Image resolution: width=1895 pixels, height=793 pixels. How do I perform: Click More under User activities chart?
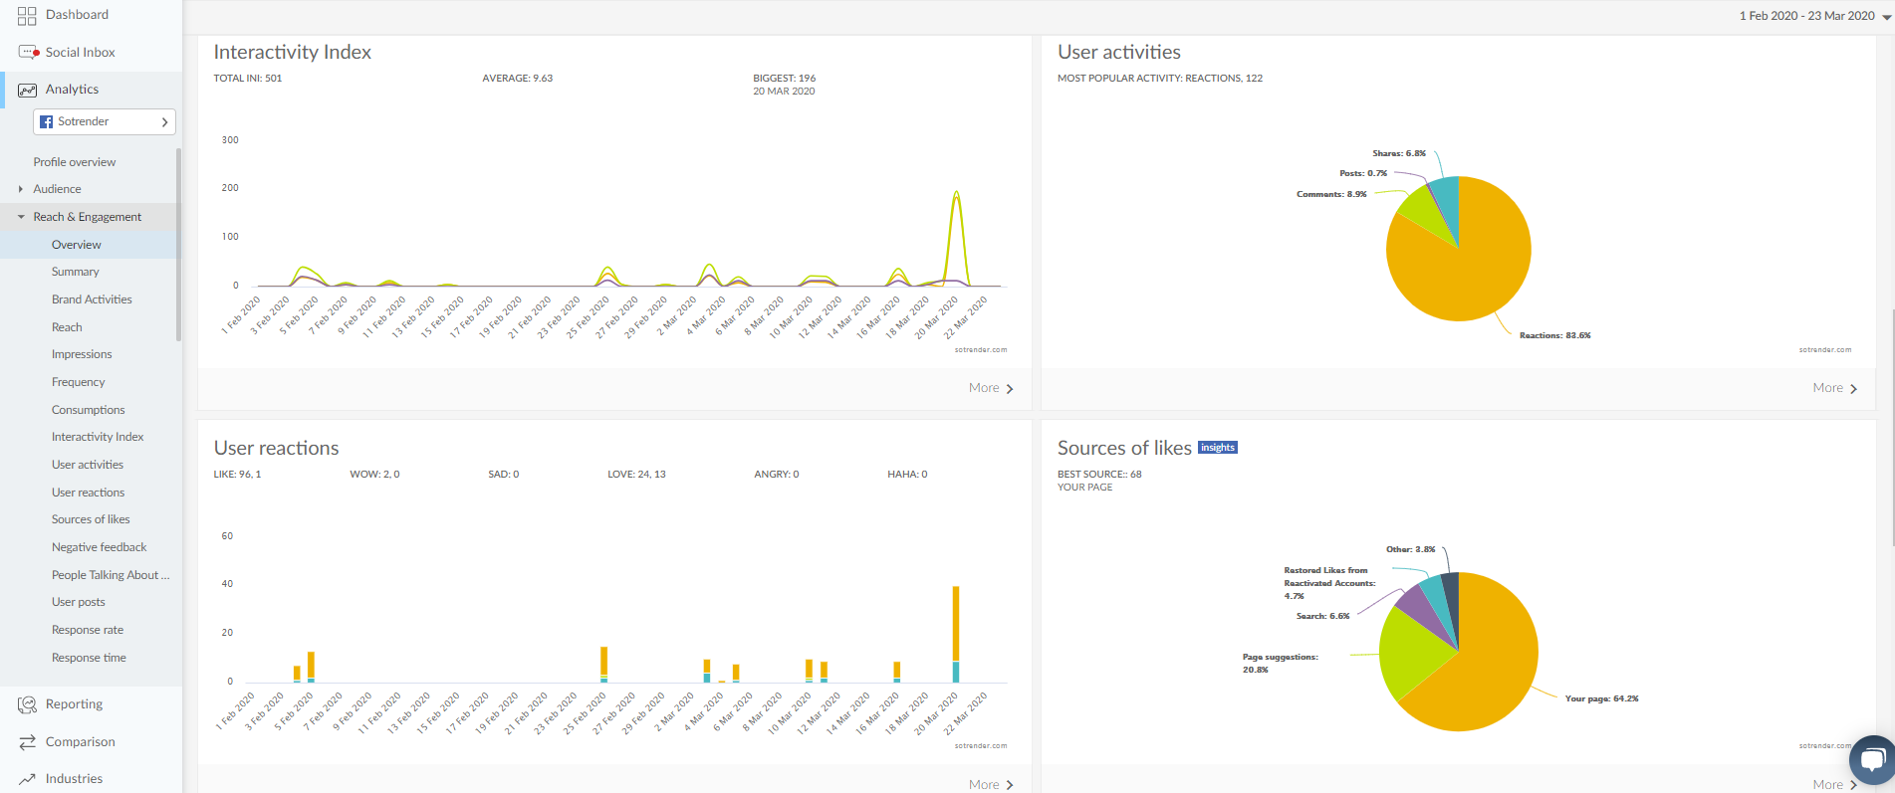[1834, 388]
